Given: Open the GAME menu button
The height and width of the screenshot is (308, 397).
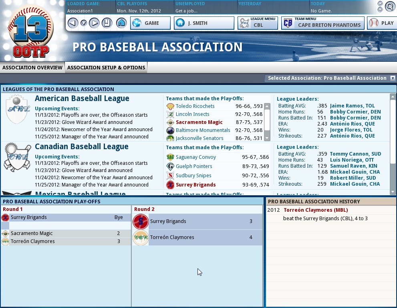Looking at the screenshot, I should coord(151,23).
